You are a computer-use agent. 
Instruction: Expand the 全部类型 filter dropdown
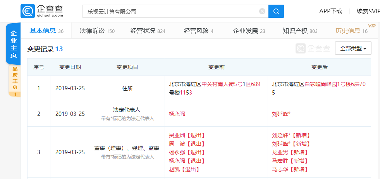point(353,48)
